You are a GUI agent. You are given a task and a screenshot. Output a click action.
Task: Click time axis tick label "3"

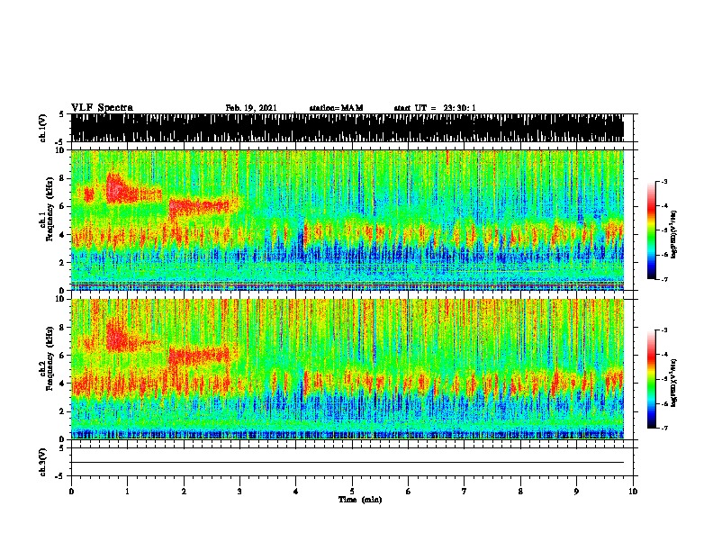click(239, 491)
